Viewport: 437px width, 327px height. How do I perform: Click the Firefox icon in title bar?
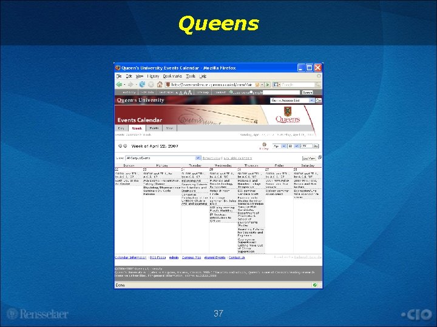pos(118,68)
